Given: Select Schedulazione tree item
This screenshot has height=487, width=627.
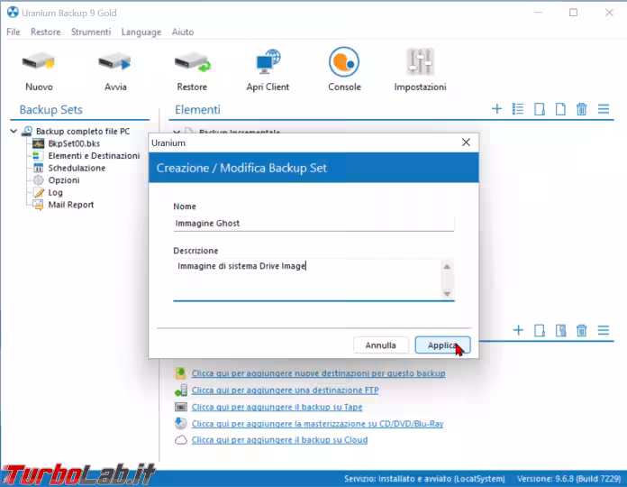Looking at the screenshot, I should [x=77, y=168].
